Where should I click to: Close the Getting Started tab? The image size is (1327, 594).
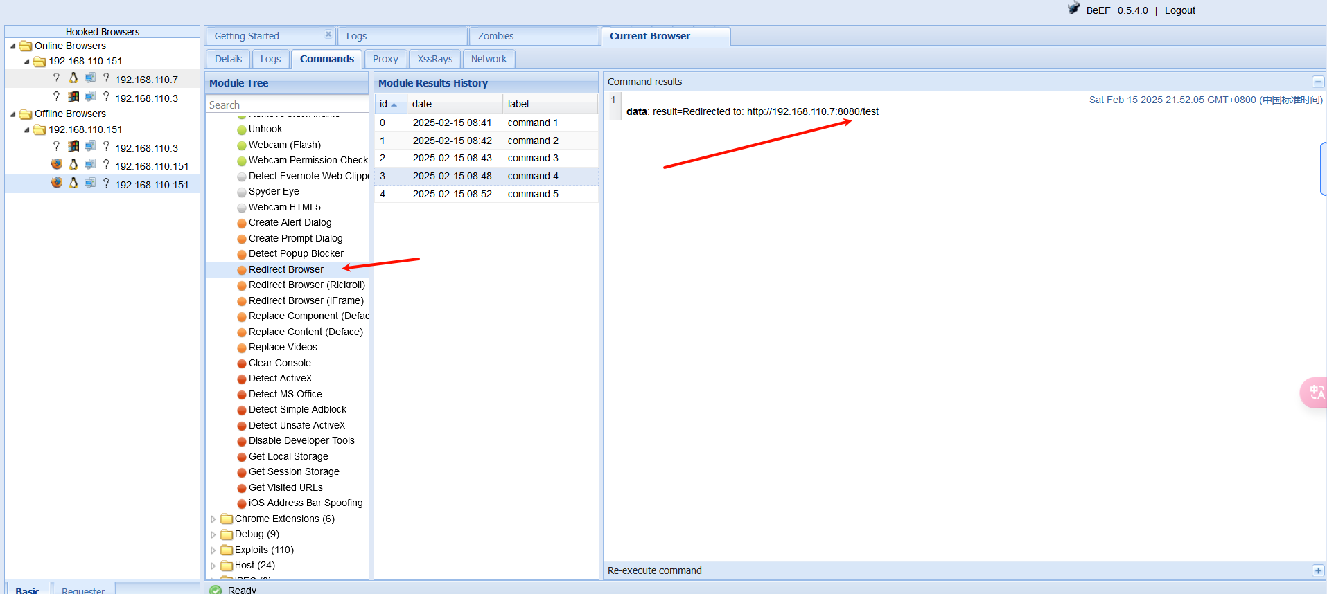(328, 35)
